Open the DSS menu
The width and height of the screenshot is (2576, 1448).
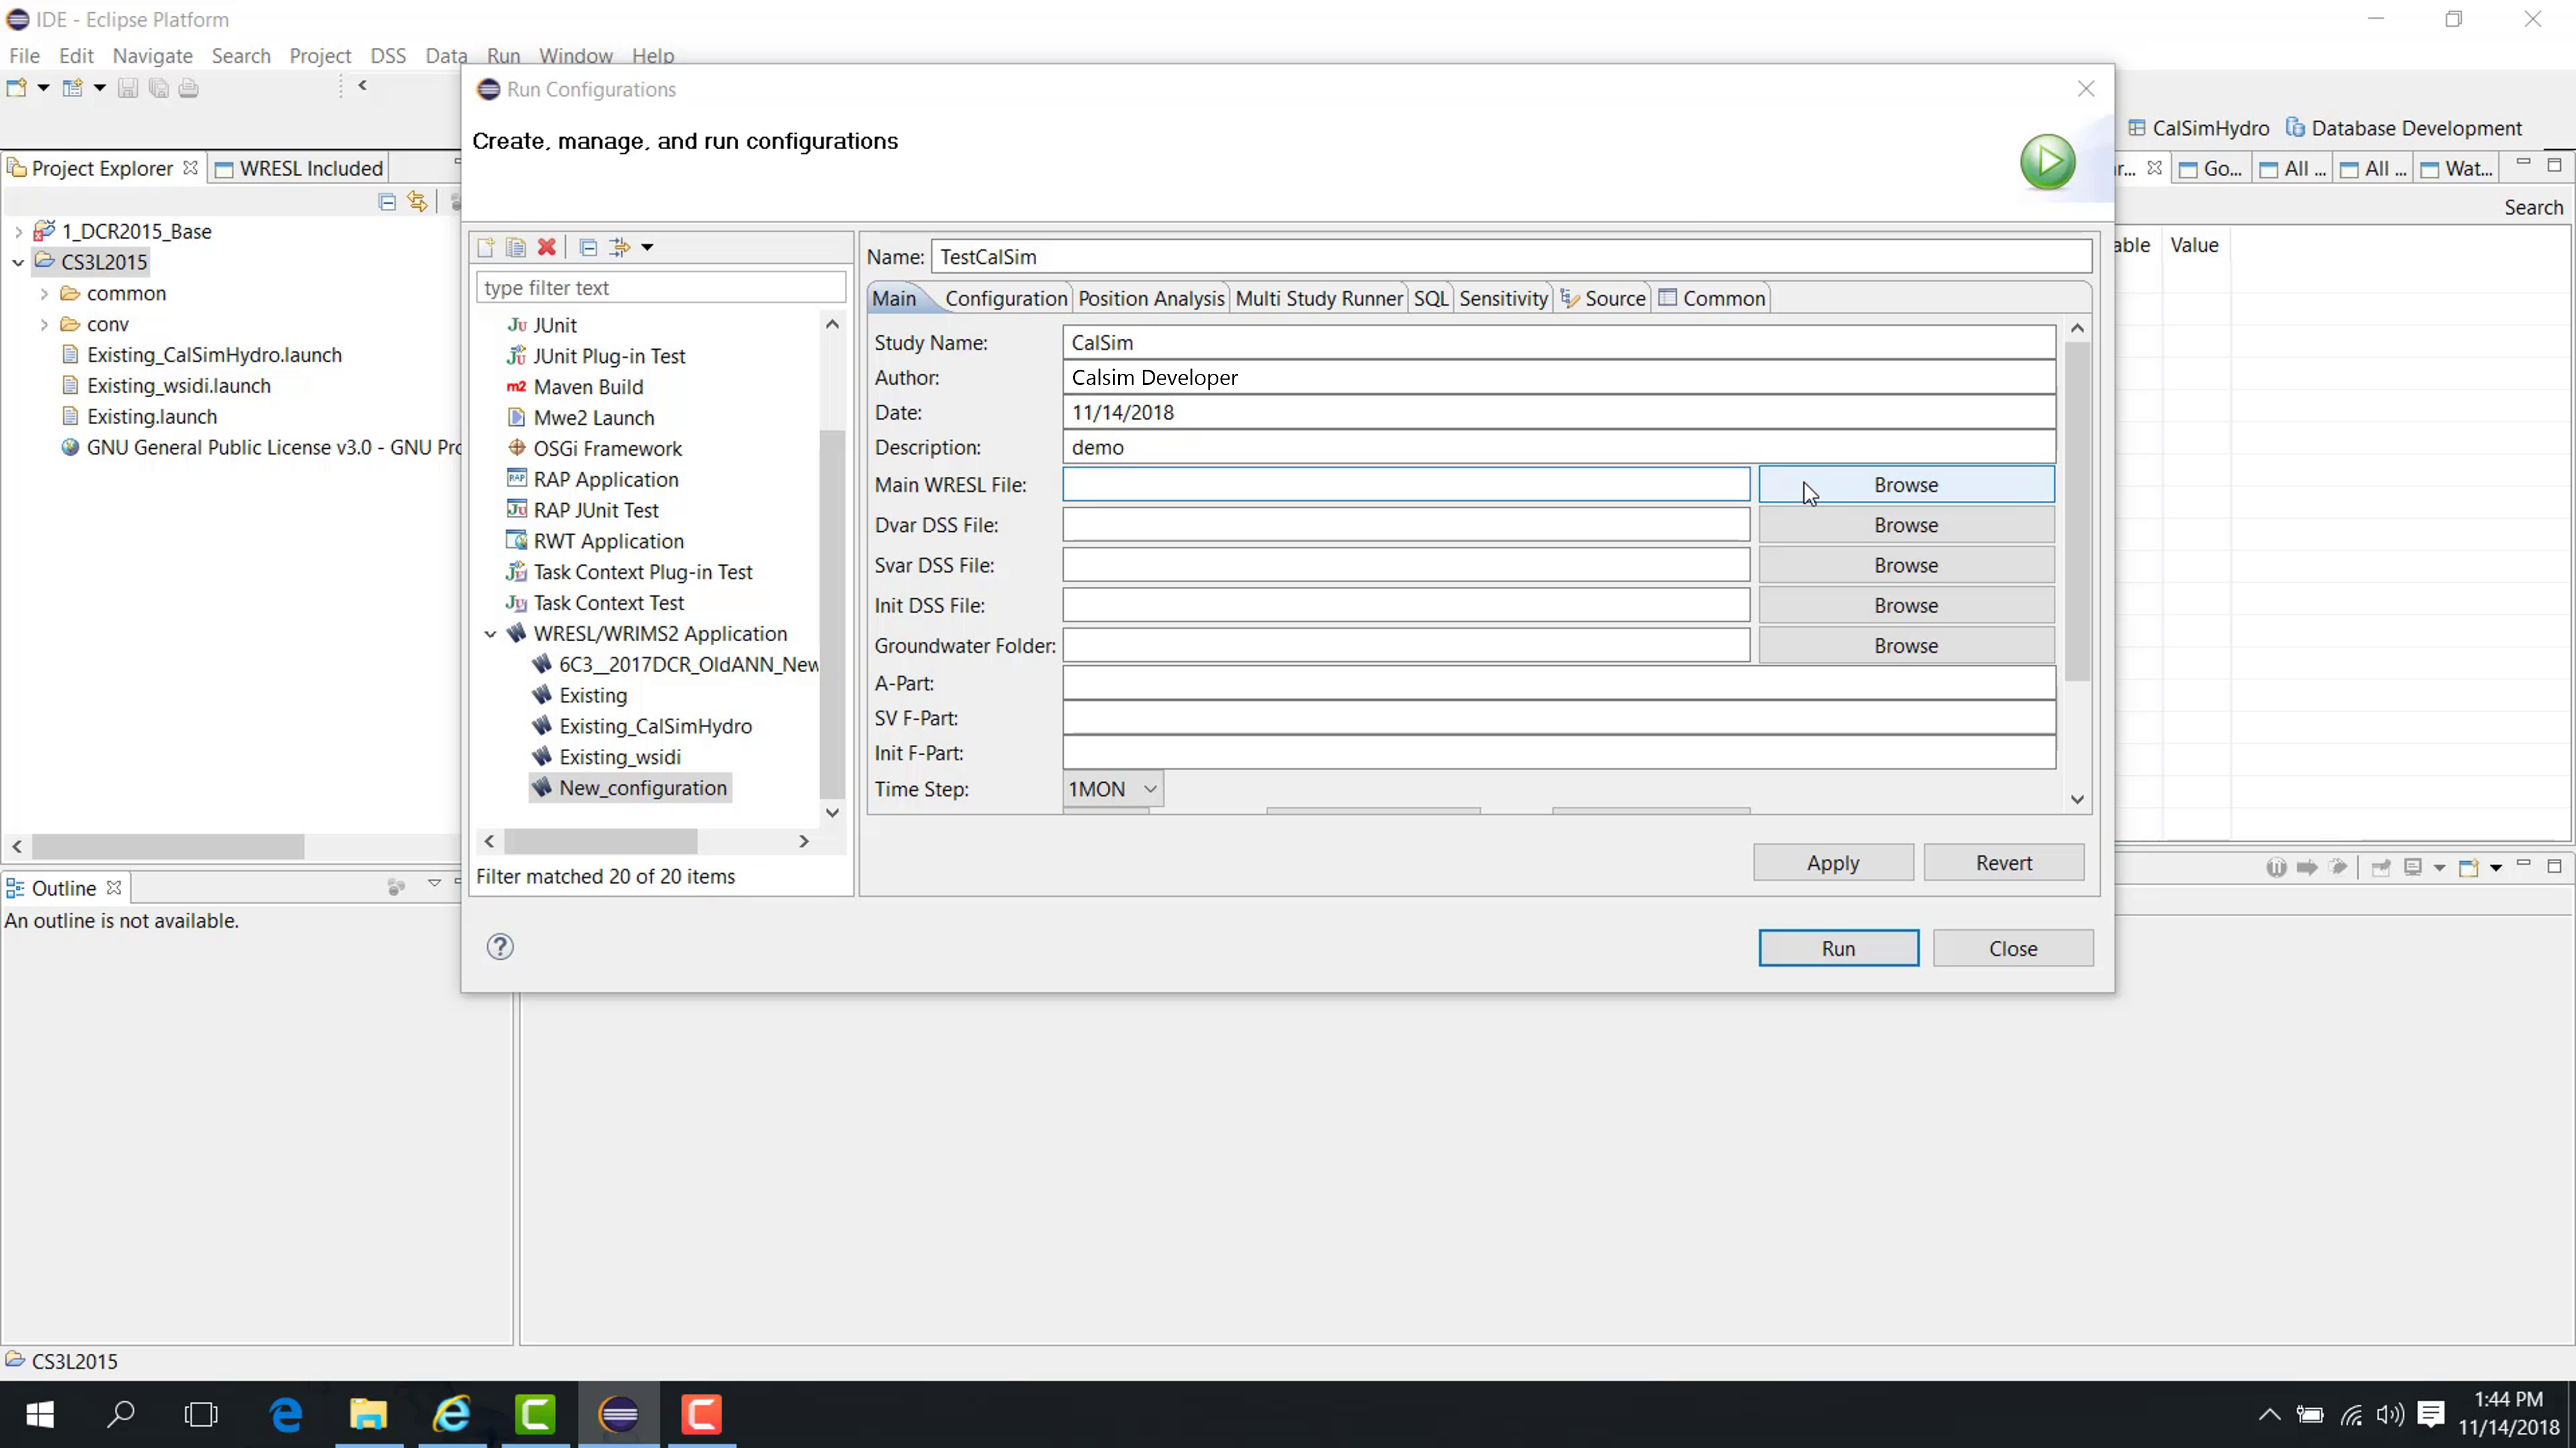pos(388,56)
